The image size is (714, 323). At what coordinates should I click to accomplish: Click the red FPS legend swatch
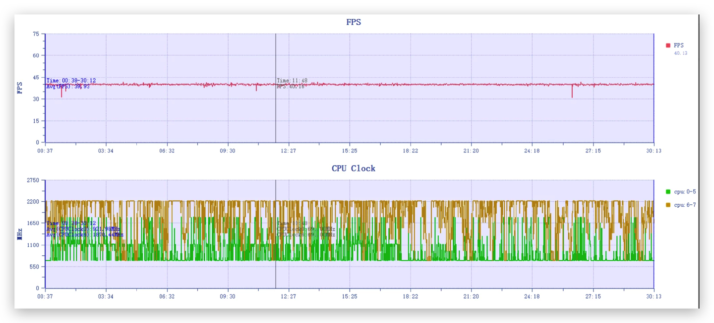coord(668,46)
